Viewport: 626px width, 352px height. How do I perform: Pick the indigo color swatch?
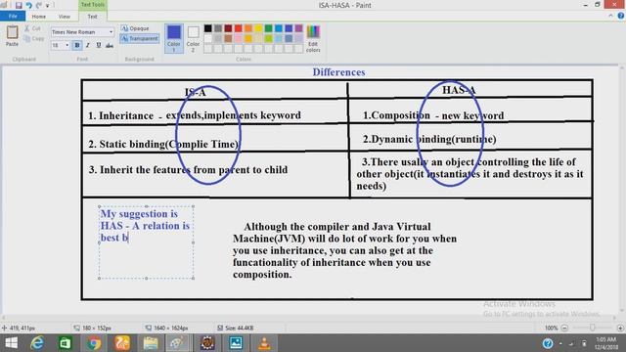pyautogui.click(x=289, y=28)
